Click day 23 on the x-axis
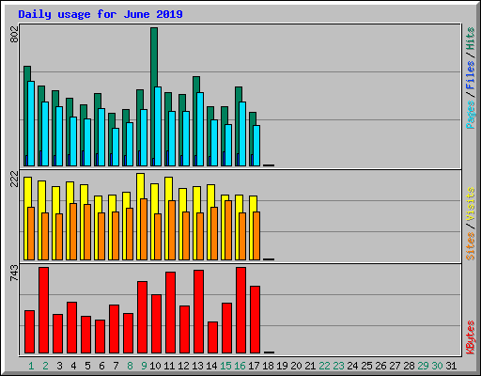The image size is (481, 376). coord(338,366)
